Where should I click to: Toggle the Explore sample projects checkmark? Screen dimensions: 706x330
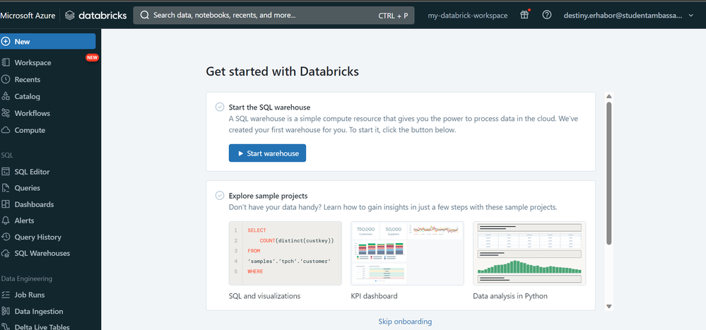tap(220, 196)
